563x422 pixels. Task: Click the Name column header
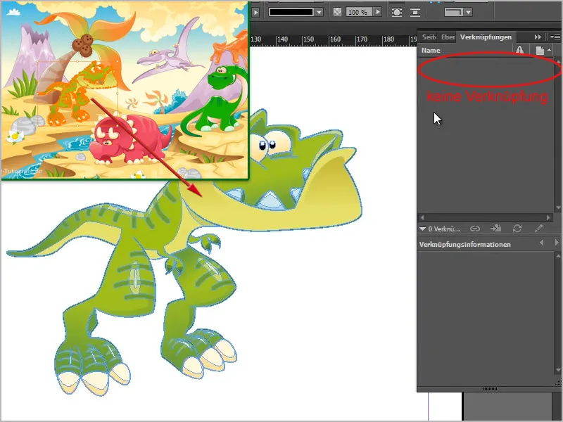tap(431, 50)
